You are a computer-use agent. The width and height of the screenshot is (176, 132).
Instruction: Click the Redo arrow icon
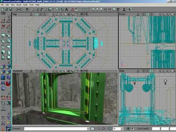[21, 10]
